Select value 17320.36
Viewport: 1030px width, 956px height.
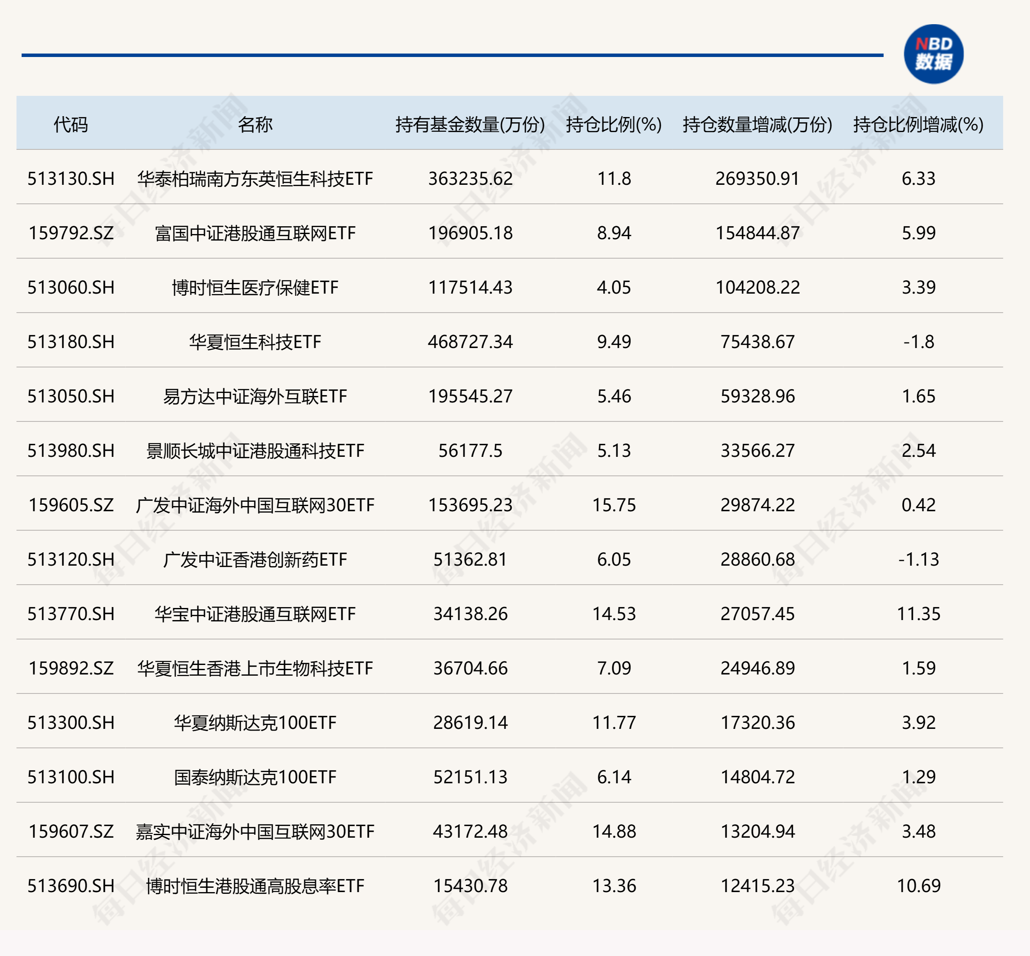757,722
